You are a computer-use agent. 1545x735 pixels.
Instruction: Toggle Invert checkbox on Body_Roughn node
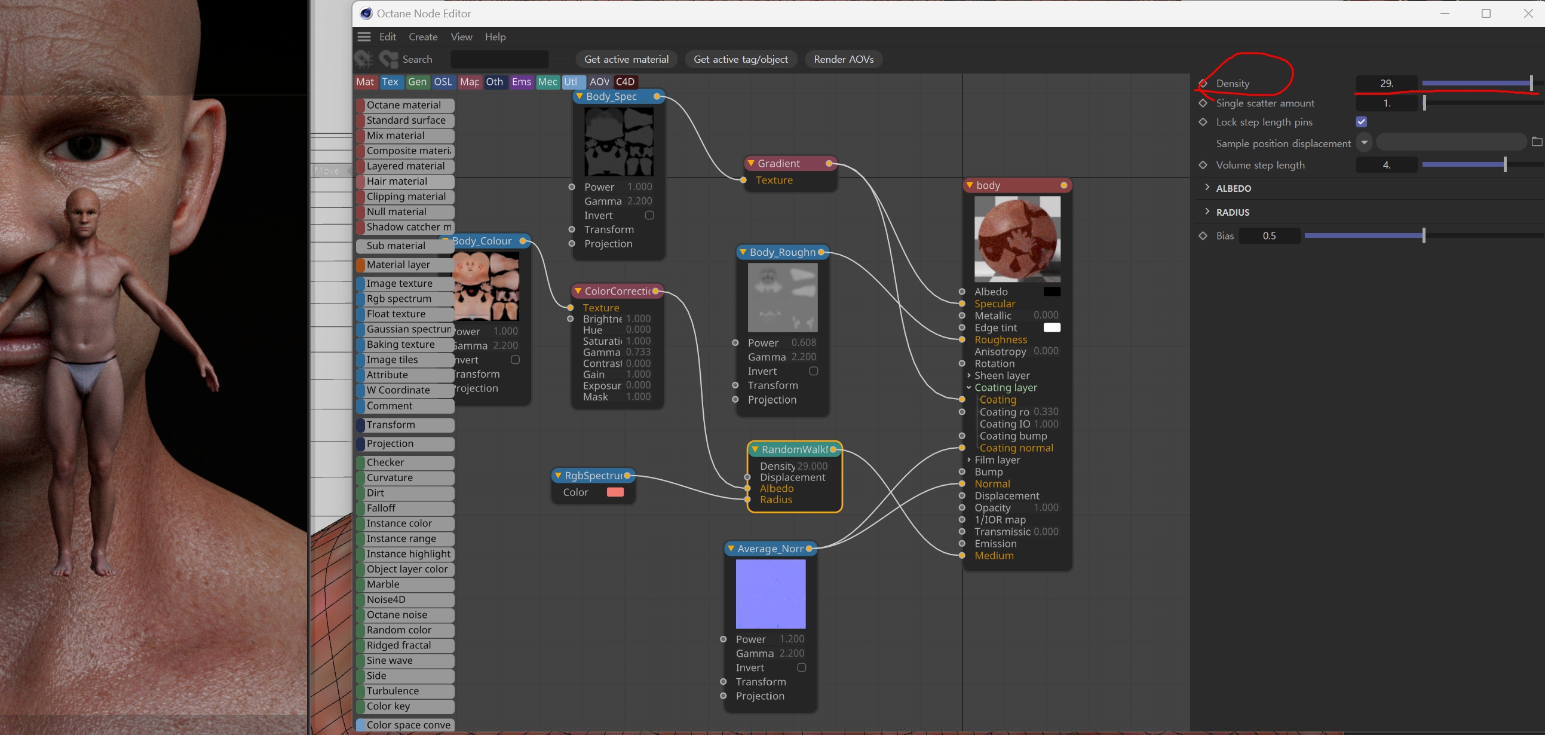(813, 371)
